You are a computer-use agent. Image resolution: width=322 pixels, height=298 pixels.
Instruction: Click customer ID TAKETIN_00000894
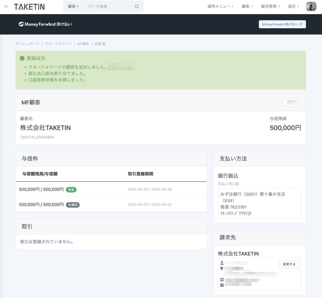pyautogui.click(x=37, y=137)
